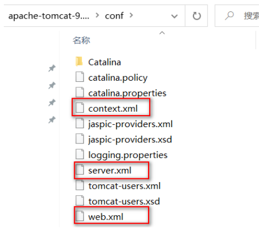Select the catalina.policy file name
Screen dimensions: 259x229
click(118, 78)
